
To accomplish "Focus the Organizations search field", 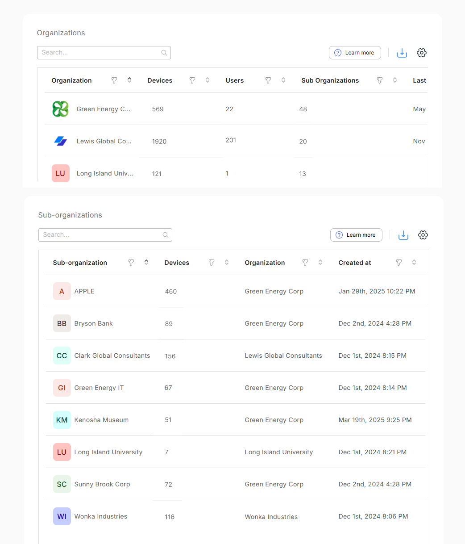I will click(104, 53).
